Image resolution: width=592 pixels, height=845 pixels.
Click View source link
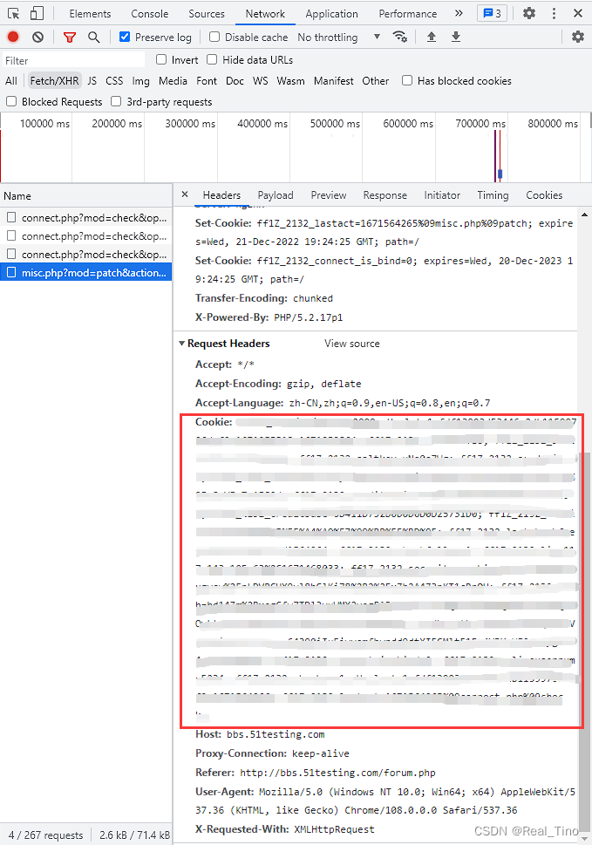point(351,344)
